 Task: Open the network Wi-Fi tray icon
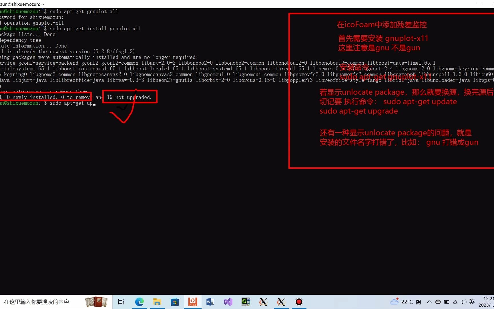tap(455, 302)
